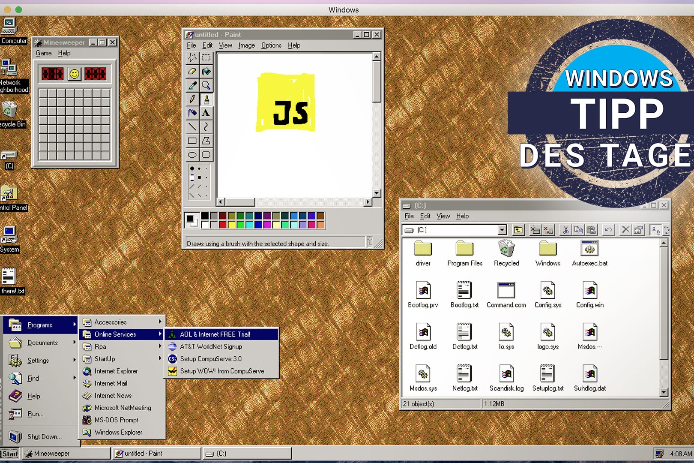The width and height of the screenshot is (694, 463).
Task: Select the Text tool in Paint
Action: (206, 113)
